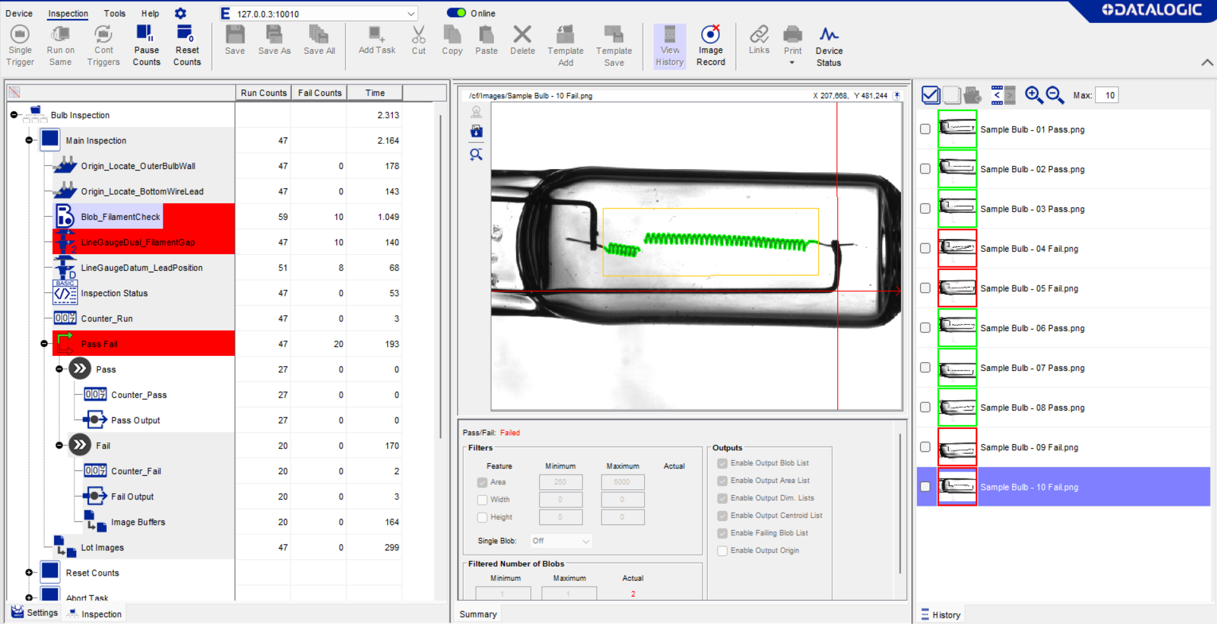Collapse the Pass Fail tree node
The image size is (1217, 624).
point(44,343)
